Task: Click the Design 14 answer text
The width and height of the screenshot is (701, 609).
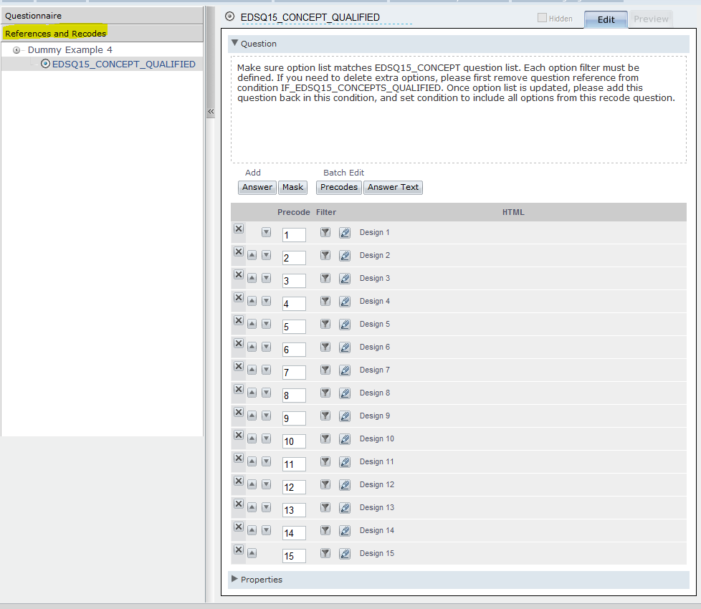Action: click(x=377, y=530)
